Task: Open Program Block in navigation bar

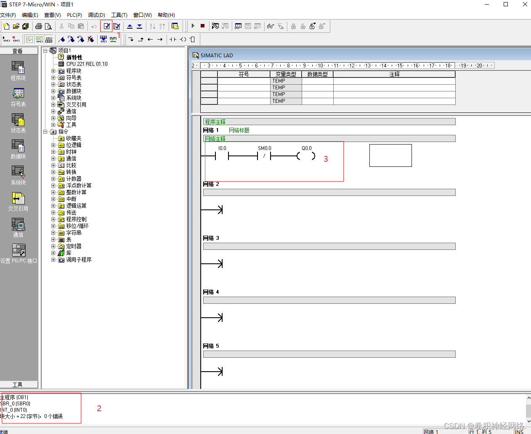Action: [x=18, y=71]
